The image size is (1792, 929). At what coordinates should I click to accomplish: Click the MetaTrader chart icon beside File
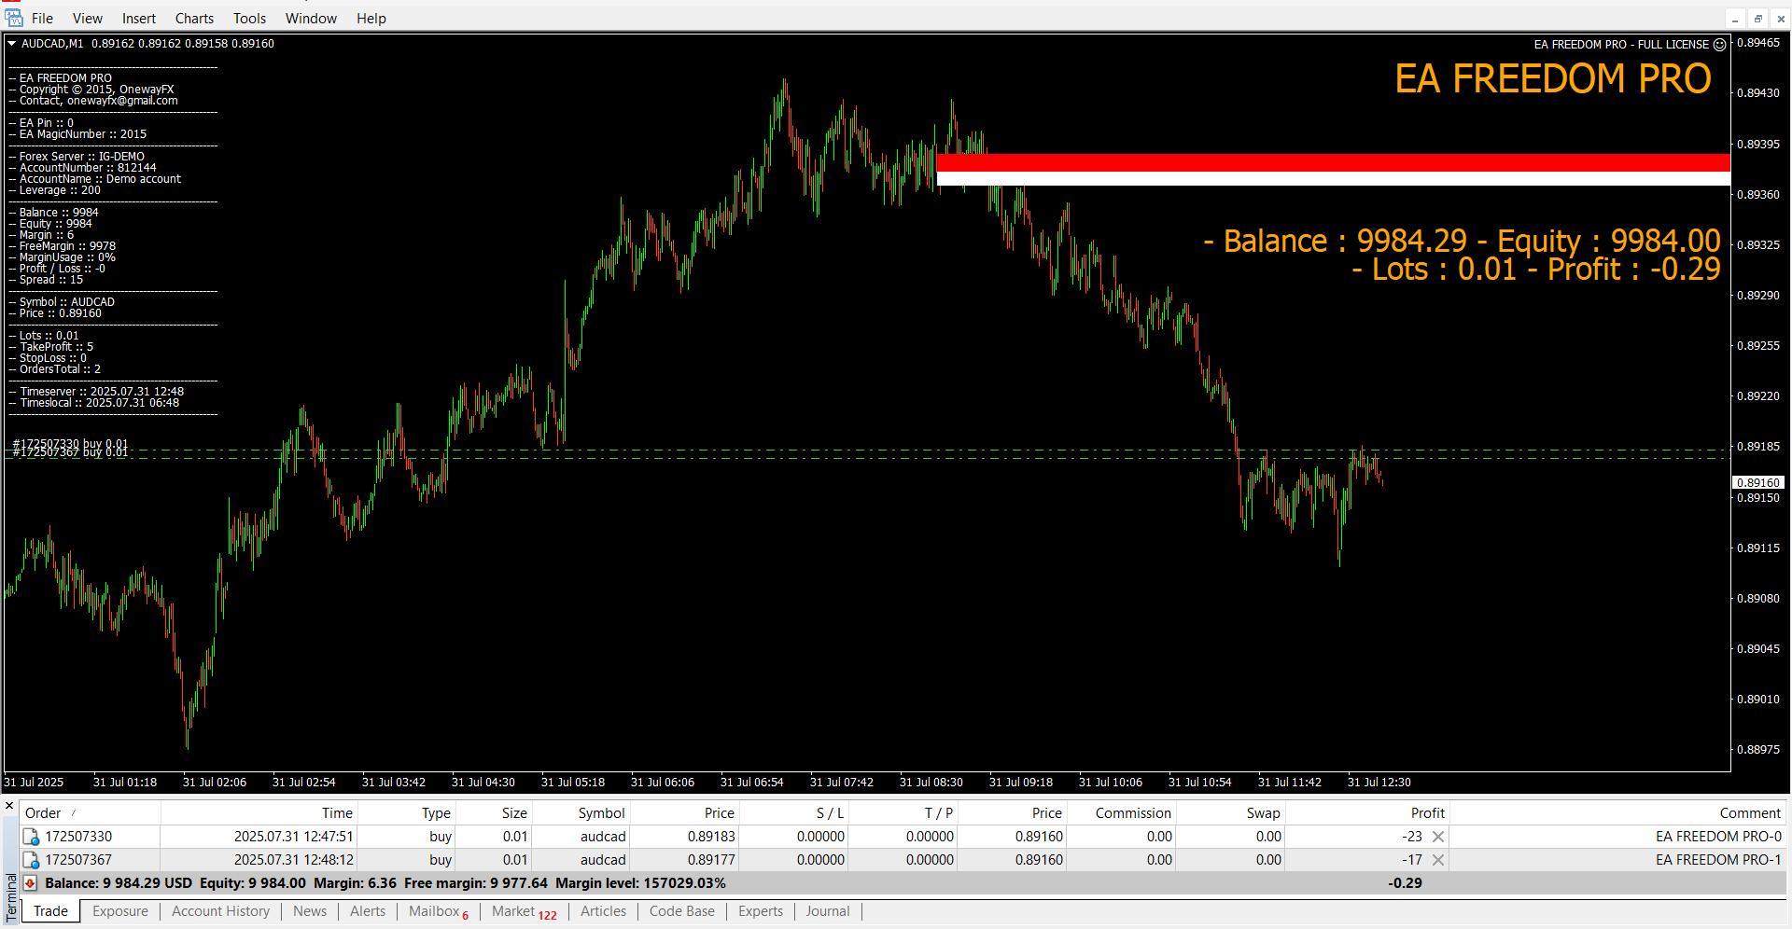point(14,18)
